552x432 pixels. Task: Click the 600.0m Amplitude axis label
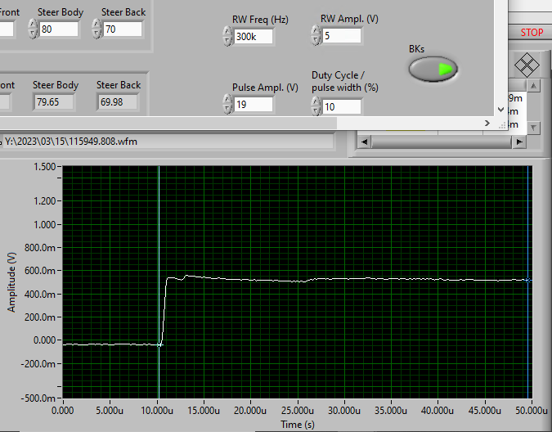(40, 271)
